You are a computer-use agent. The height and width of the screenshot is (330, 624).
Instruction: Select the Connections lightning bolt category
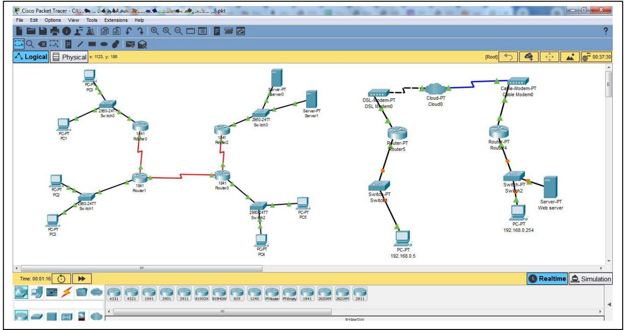[66, 292]
